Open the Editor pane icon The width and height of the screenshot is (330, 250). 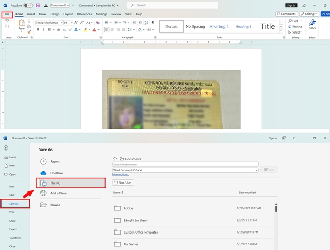(x=312, y=23)
